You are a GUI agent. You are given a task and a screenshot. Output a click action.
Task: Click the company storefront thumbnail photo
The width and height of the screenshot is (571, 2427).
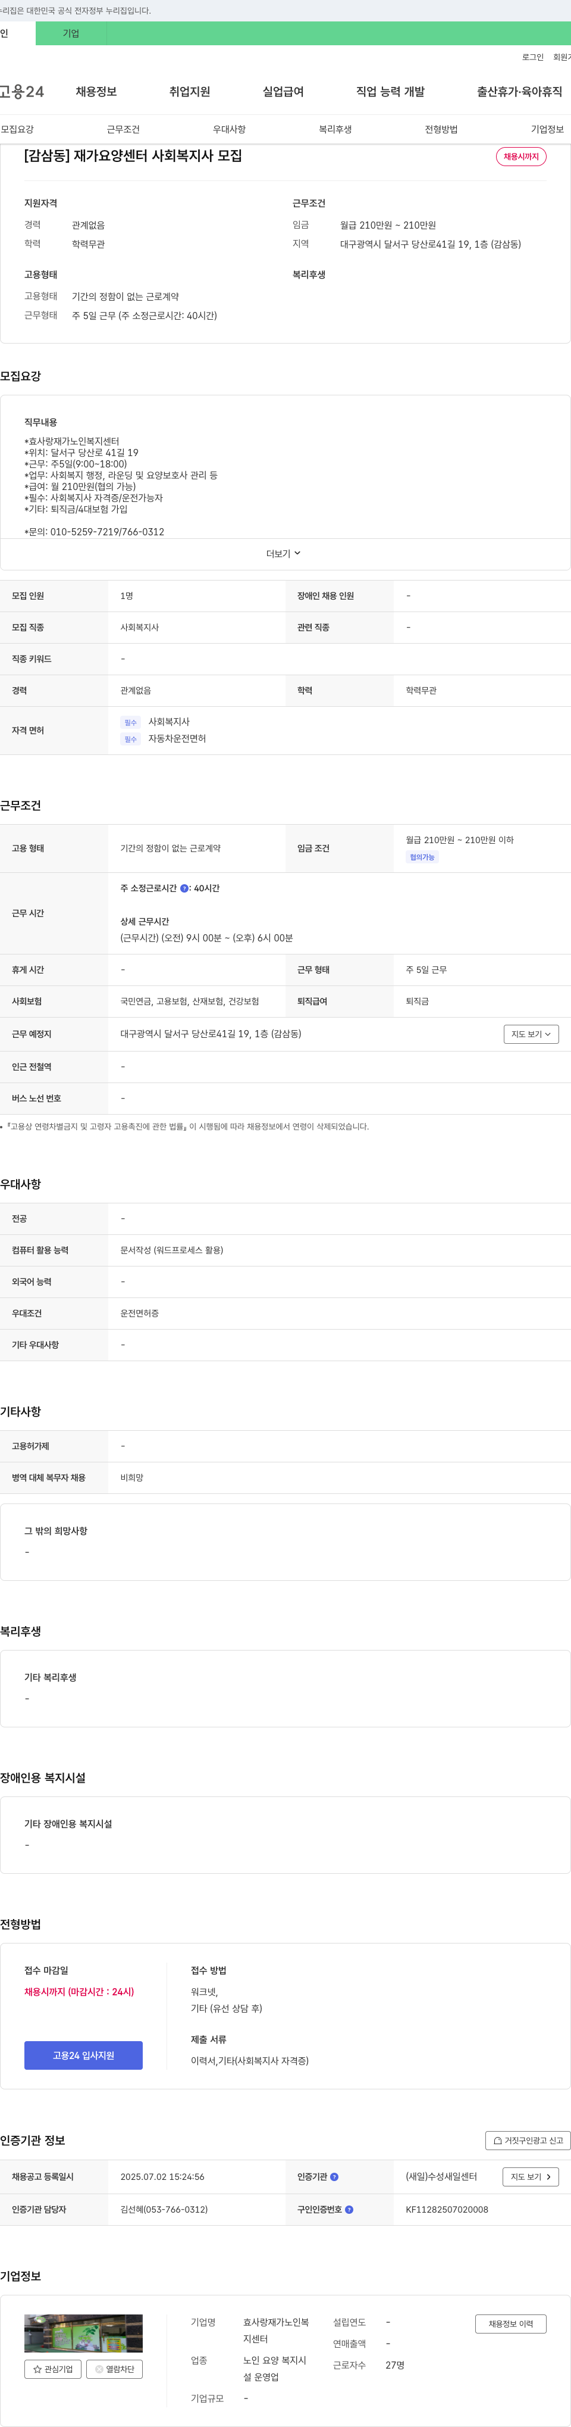pos(84,2333)
